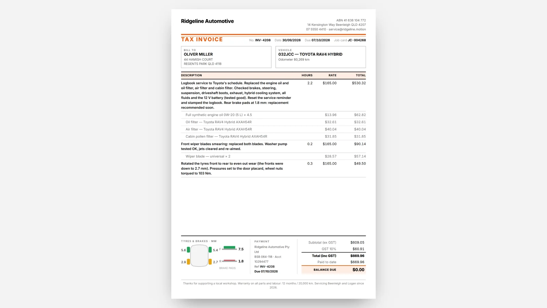Image resolution: width=547 pixels, height=308 pixels.
Task: Click 'Full synthetic engine oil 0W-20' line
Action: click(x=219, y=115)
